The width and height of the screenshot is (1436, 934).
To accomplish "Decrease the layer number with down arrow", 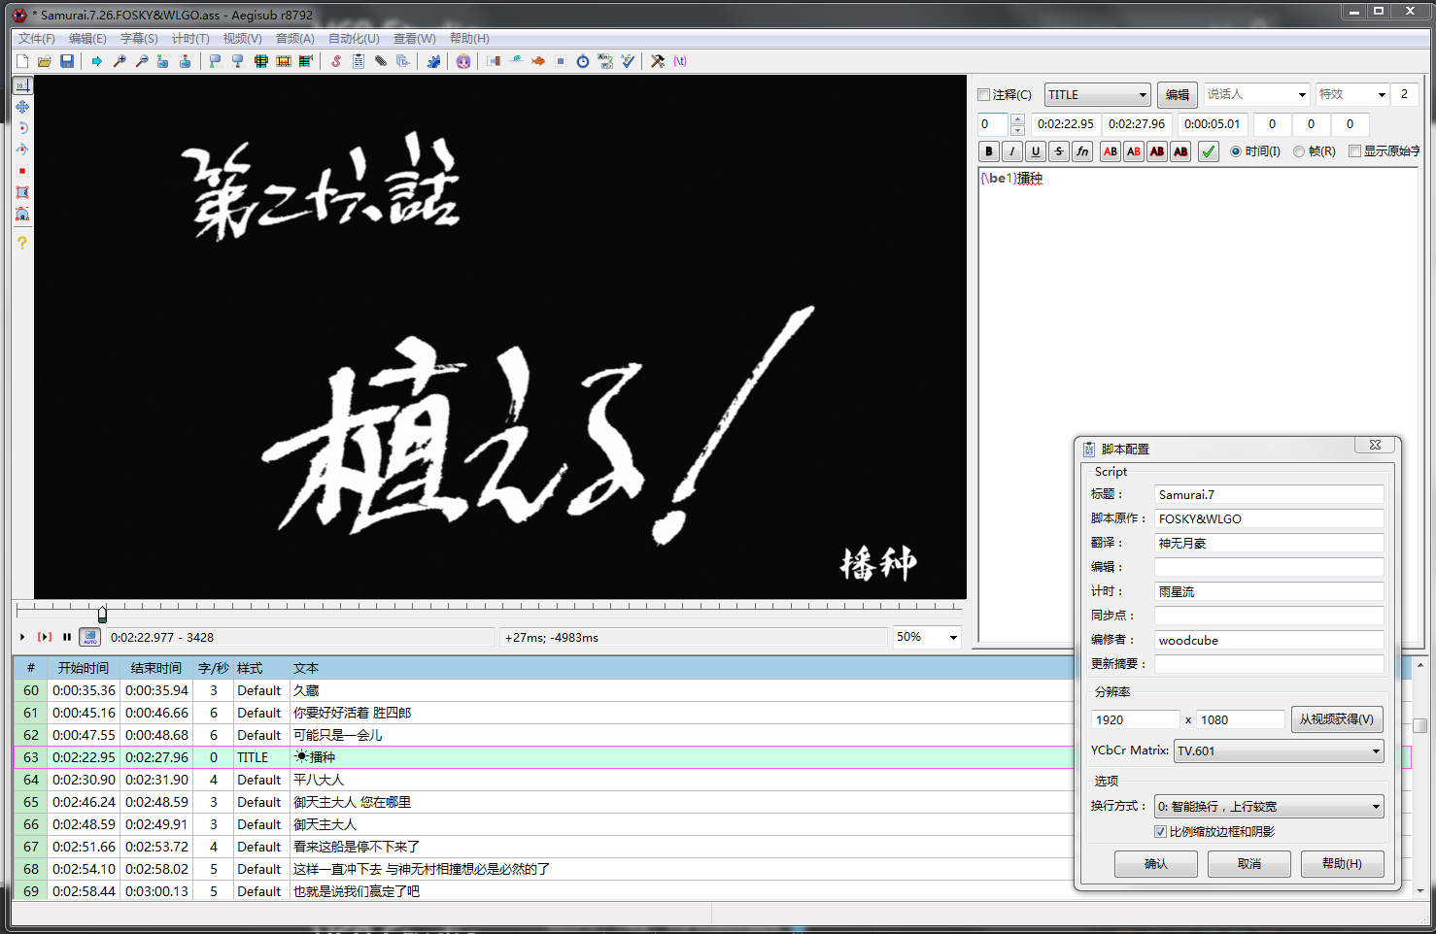I will point(1017,130).
